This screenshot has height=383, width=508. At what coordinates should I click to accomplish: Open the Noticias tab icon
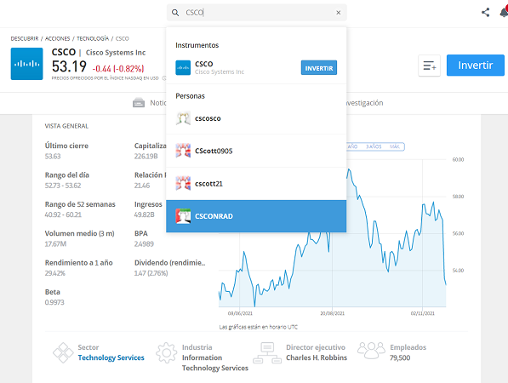point(139,103)
